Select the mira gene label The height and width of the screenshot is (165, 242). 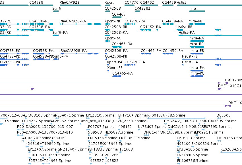point(192,8)
